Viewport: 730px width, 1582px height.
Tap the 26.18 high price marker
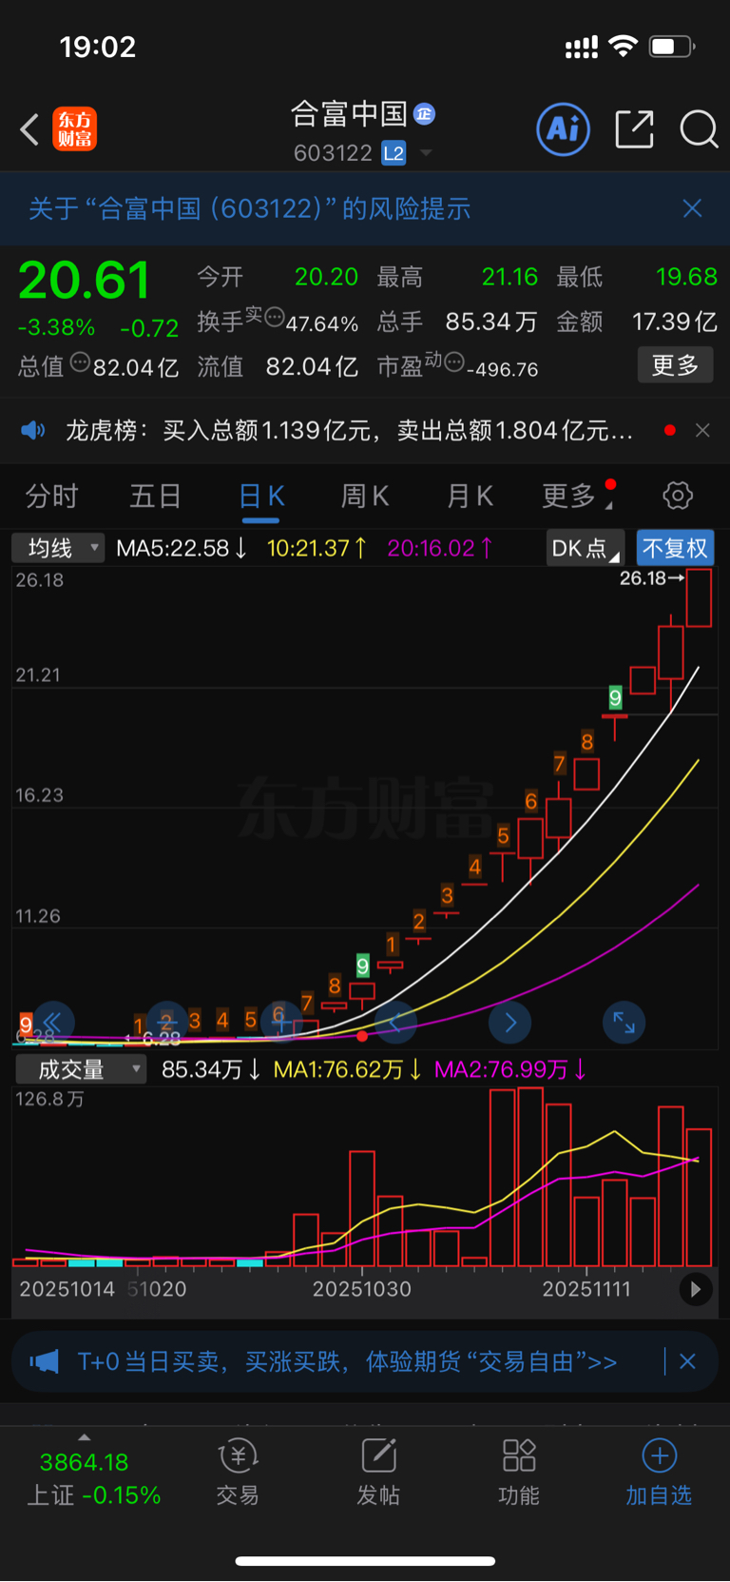coord(651,577)
